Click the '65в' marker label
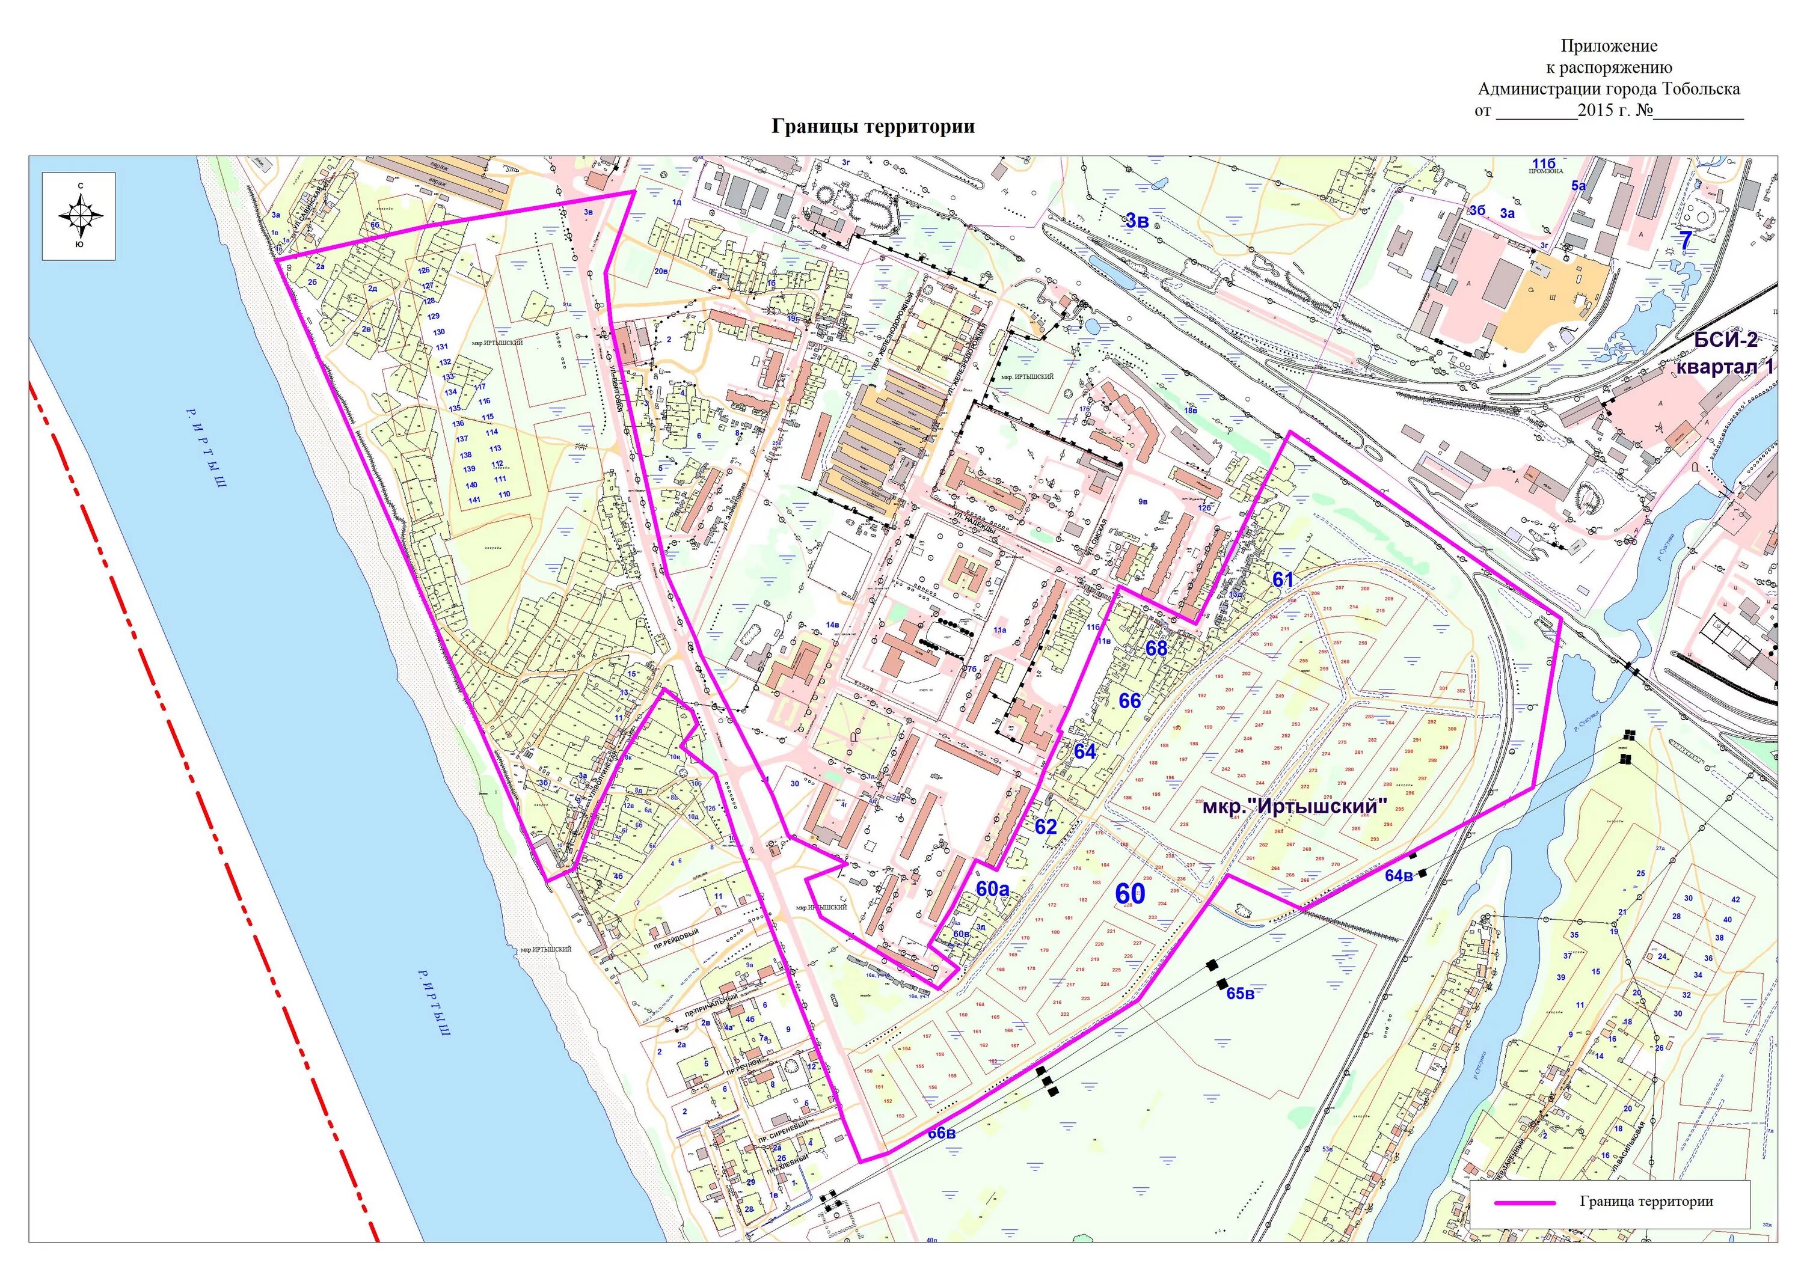 click(x=1240, y=994)
